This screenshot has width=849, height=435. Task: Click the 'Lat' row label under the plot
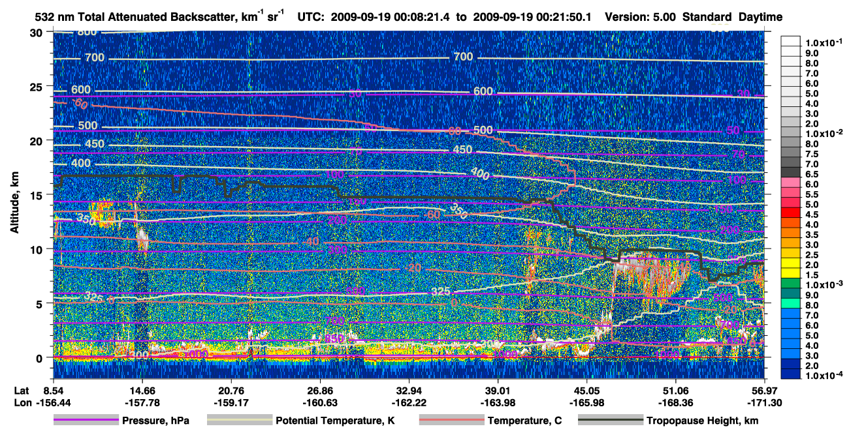pyautogui.click(x=20, y=390)
